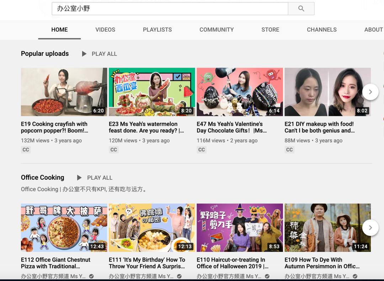Play all Popular uploads triangle icon

click(x=84, y=54)
